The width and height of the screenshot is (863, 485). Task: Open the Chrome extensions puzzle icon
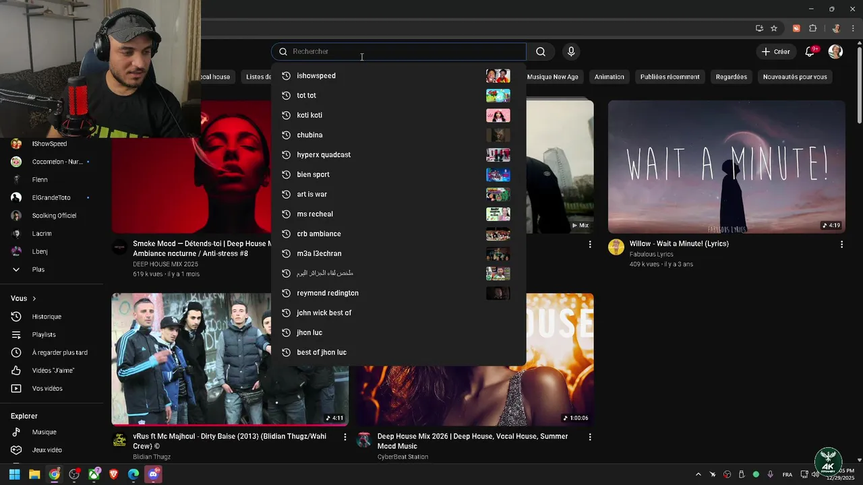pos(812,28)
